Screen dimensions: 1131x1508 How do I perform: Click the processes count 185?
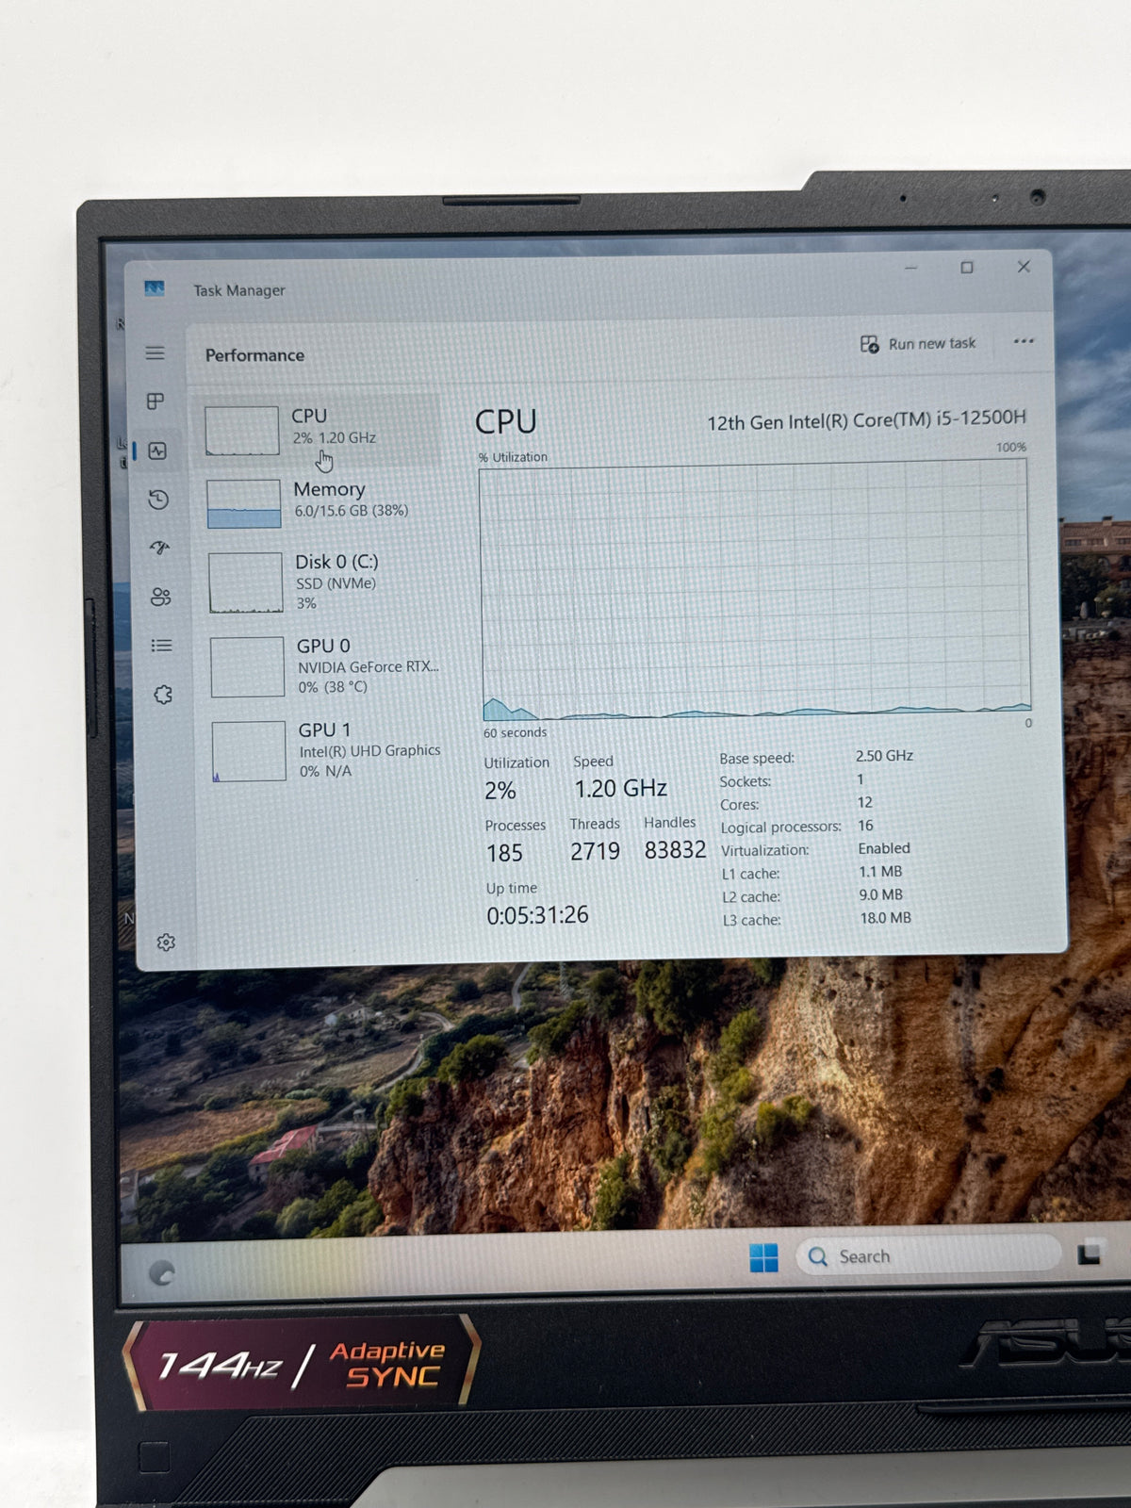tap(504, 853)
